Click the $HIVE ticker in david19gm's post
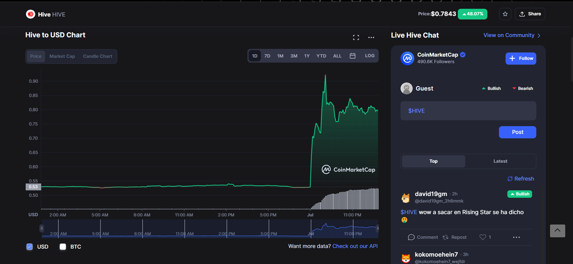Viewport: 573px width, 264px height. [x=408, y=212]
